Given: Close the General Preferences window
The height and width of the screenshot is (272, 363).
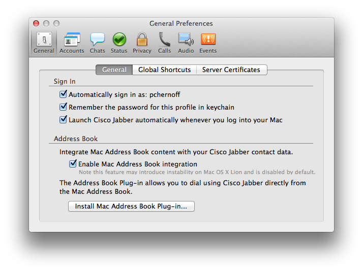Looking at the screenshot, I should [x=36, y=23].
